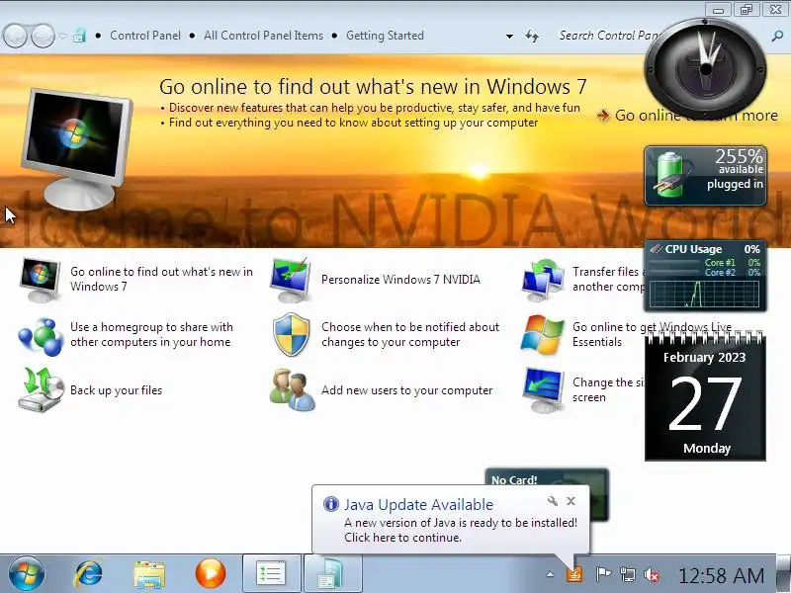
Task: Click the analog clock gadget
Action: [705, 69]
